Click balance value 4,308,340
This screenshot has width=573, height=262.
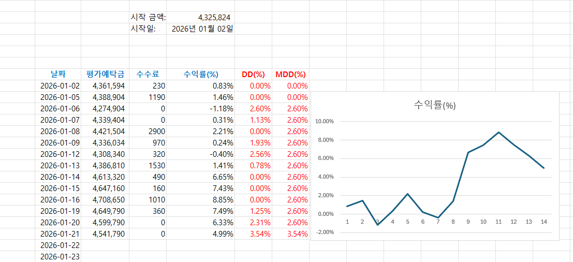click(x=109, y=154)
